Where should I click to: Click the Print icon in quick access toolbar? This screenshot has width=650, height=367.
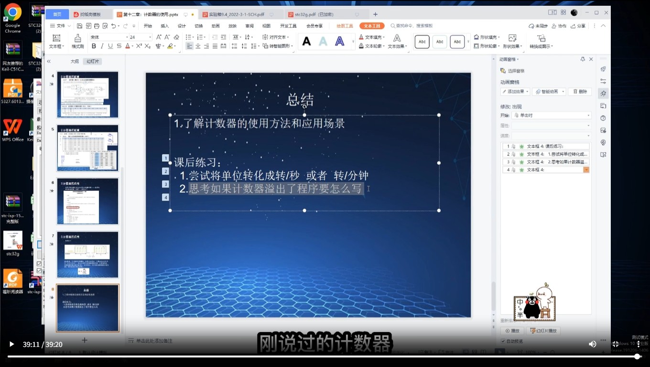pos(97,26)
